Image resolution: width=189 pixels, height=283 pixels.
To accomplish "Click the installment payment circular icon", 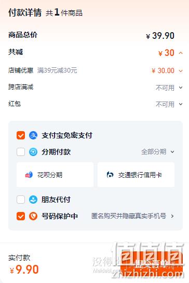I will [x=33, y=152].
